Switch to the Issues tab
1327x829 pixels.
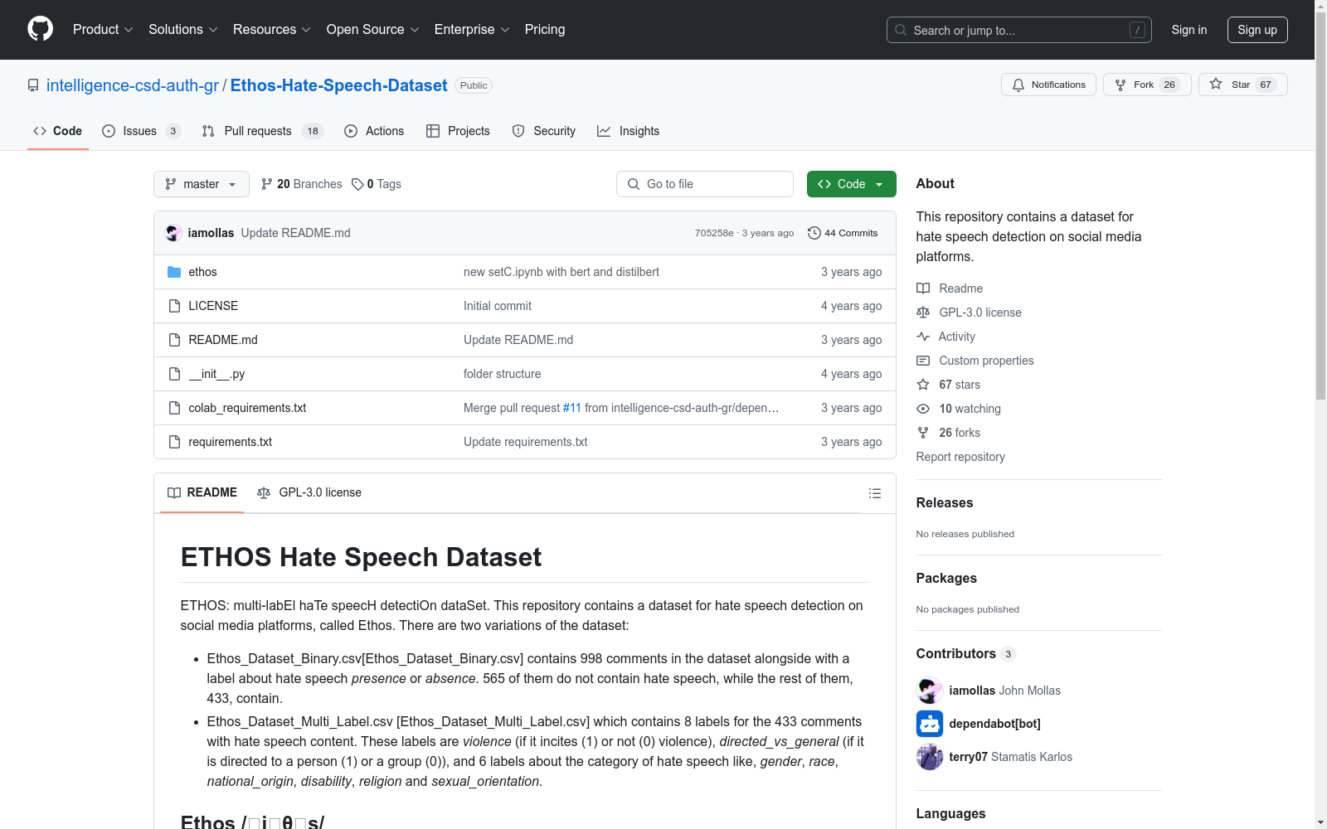141,131
